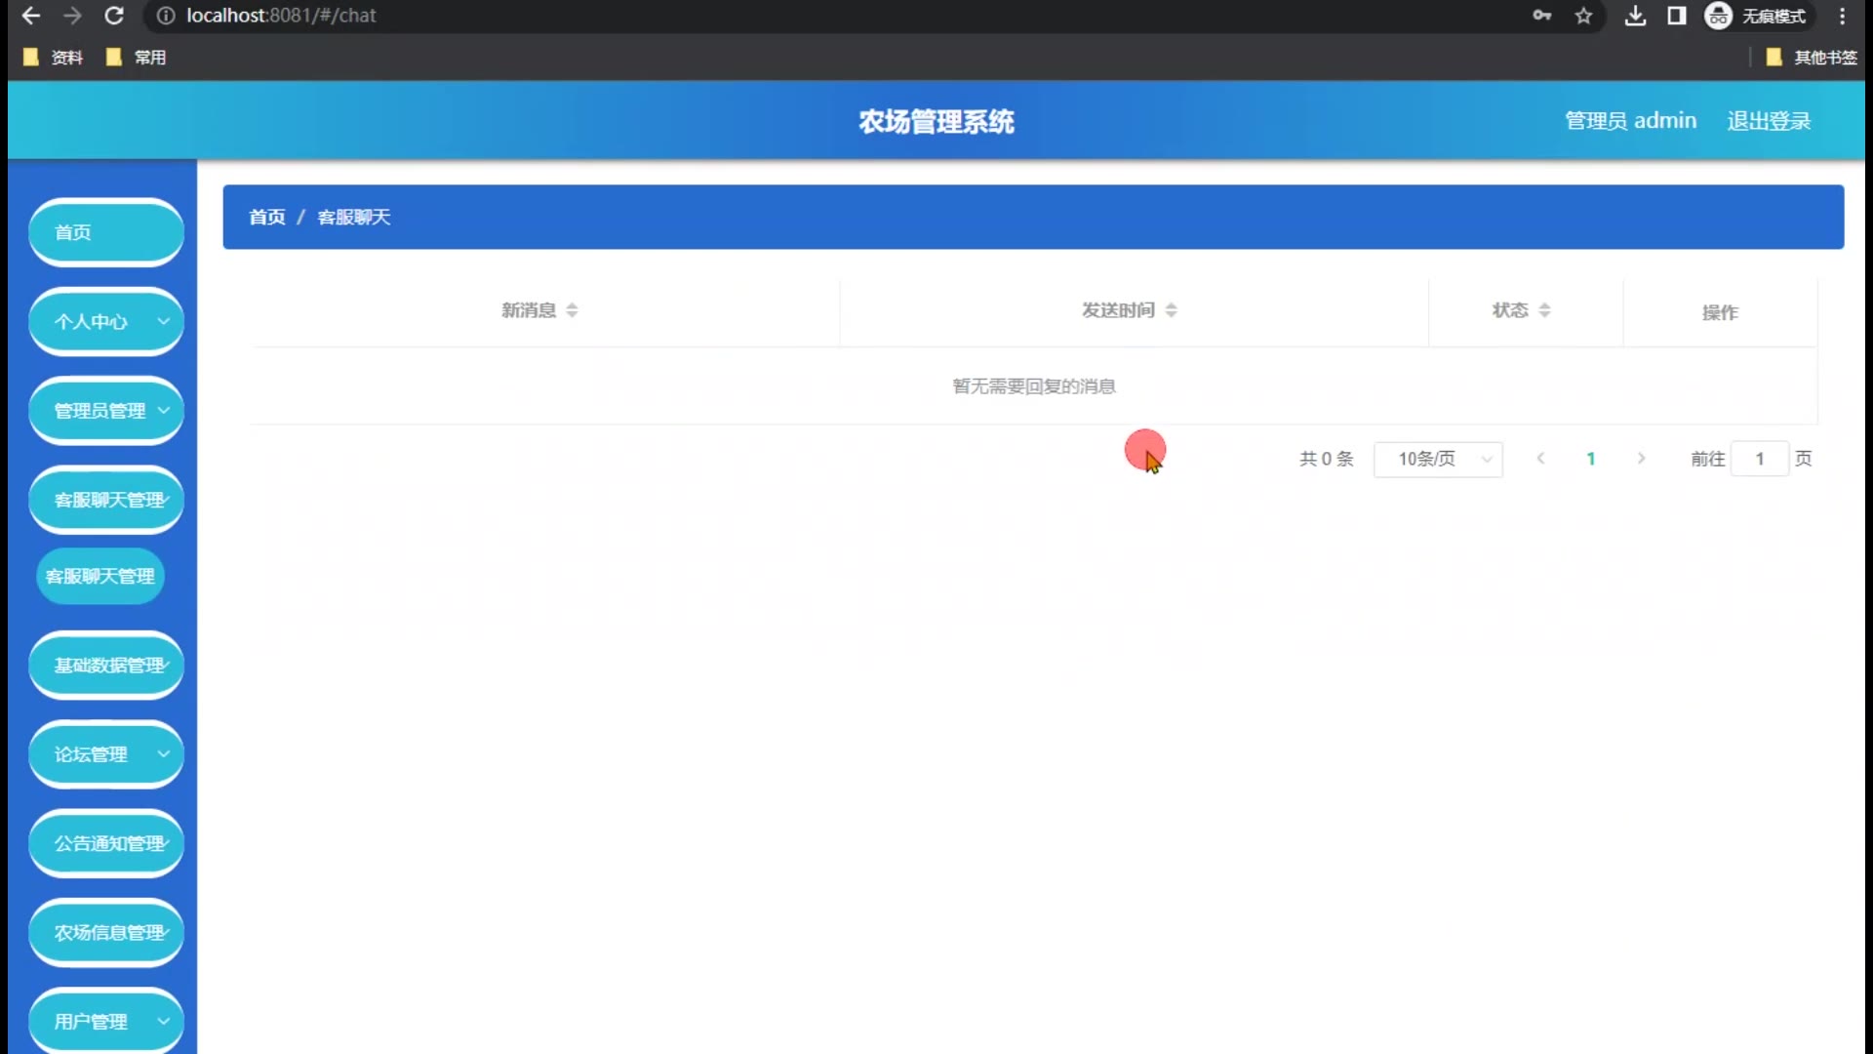Screen dimensions: 1873x1054
Task: Open the 10条/页 page size dropdown
Action: (x=1438, y=459)
